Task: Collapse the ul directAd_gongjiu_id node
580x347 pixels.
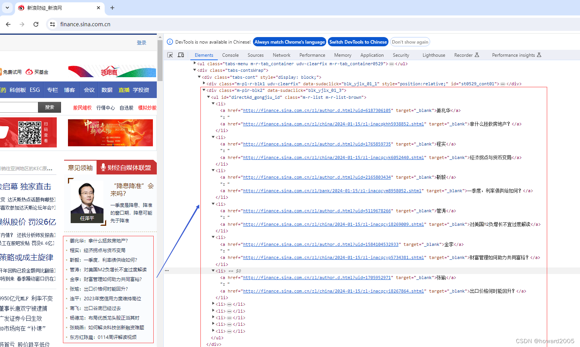Action: click(209, 97)
